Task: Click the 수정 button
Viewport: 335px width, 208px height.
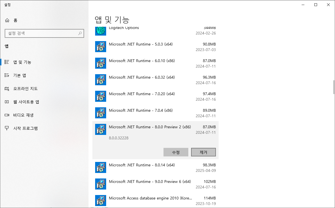Action: 176,152
